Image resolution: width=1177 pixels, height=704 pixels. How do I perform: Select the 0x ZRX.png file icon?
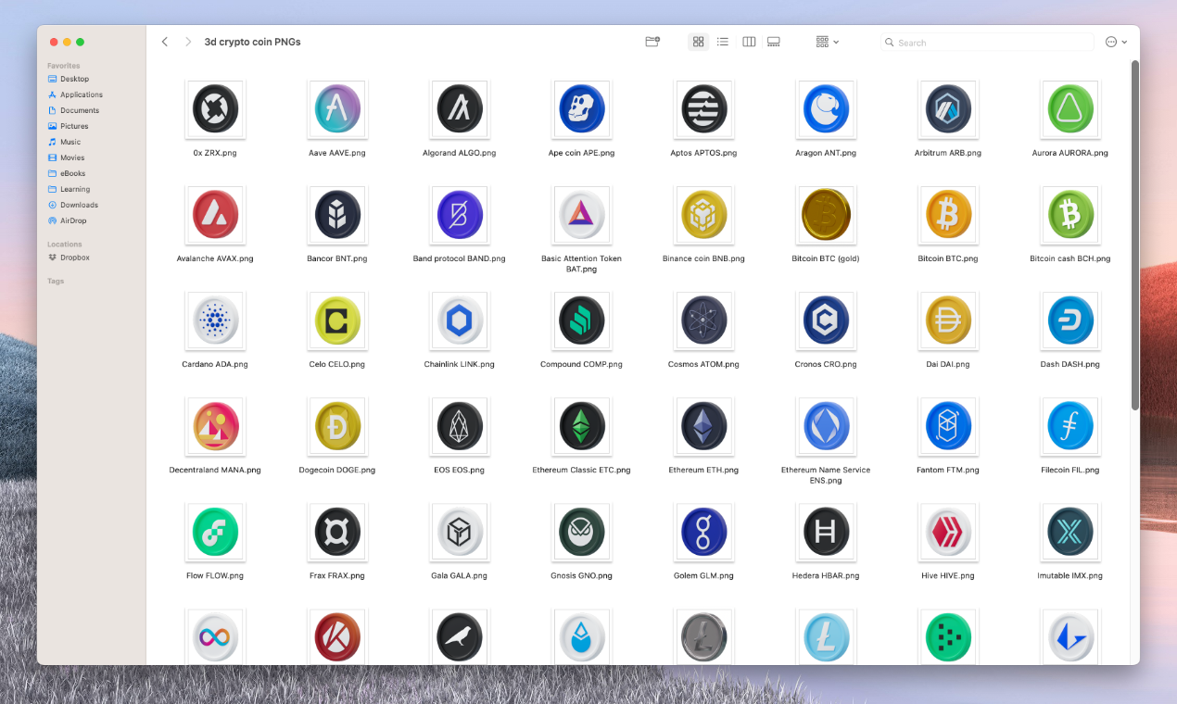[x=215, y=109]
